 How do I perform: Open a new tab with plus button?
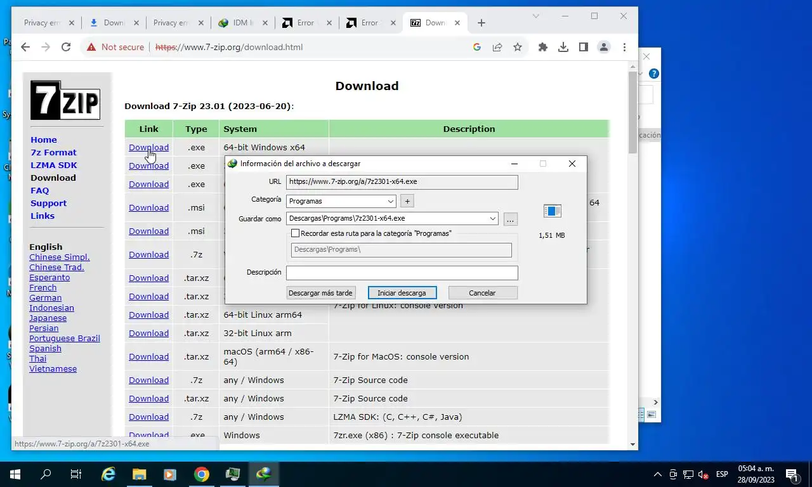click(x=481, y=23)
